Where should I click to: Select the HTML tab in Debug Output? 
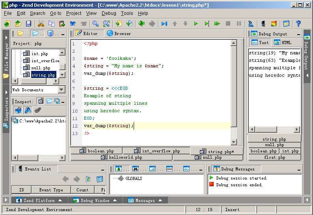283,43
